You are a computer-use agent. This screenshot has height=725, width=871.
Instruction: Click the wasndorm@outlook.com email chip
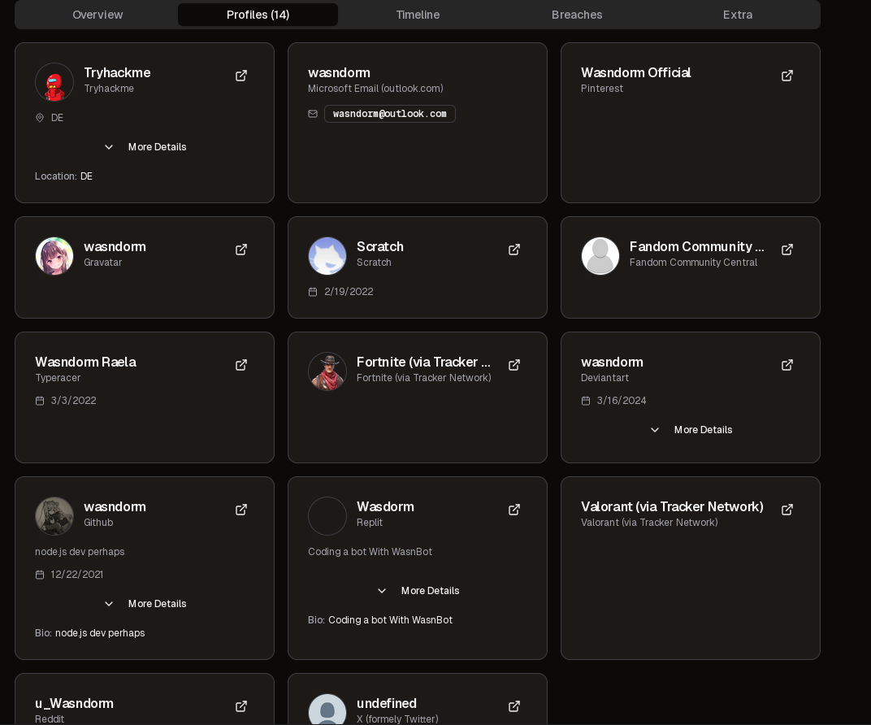(389, 114)
